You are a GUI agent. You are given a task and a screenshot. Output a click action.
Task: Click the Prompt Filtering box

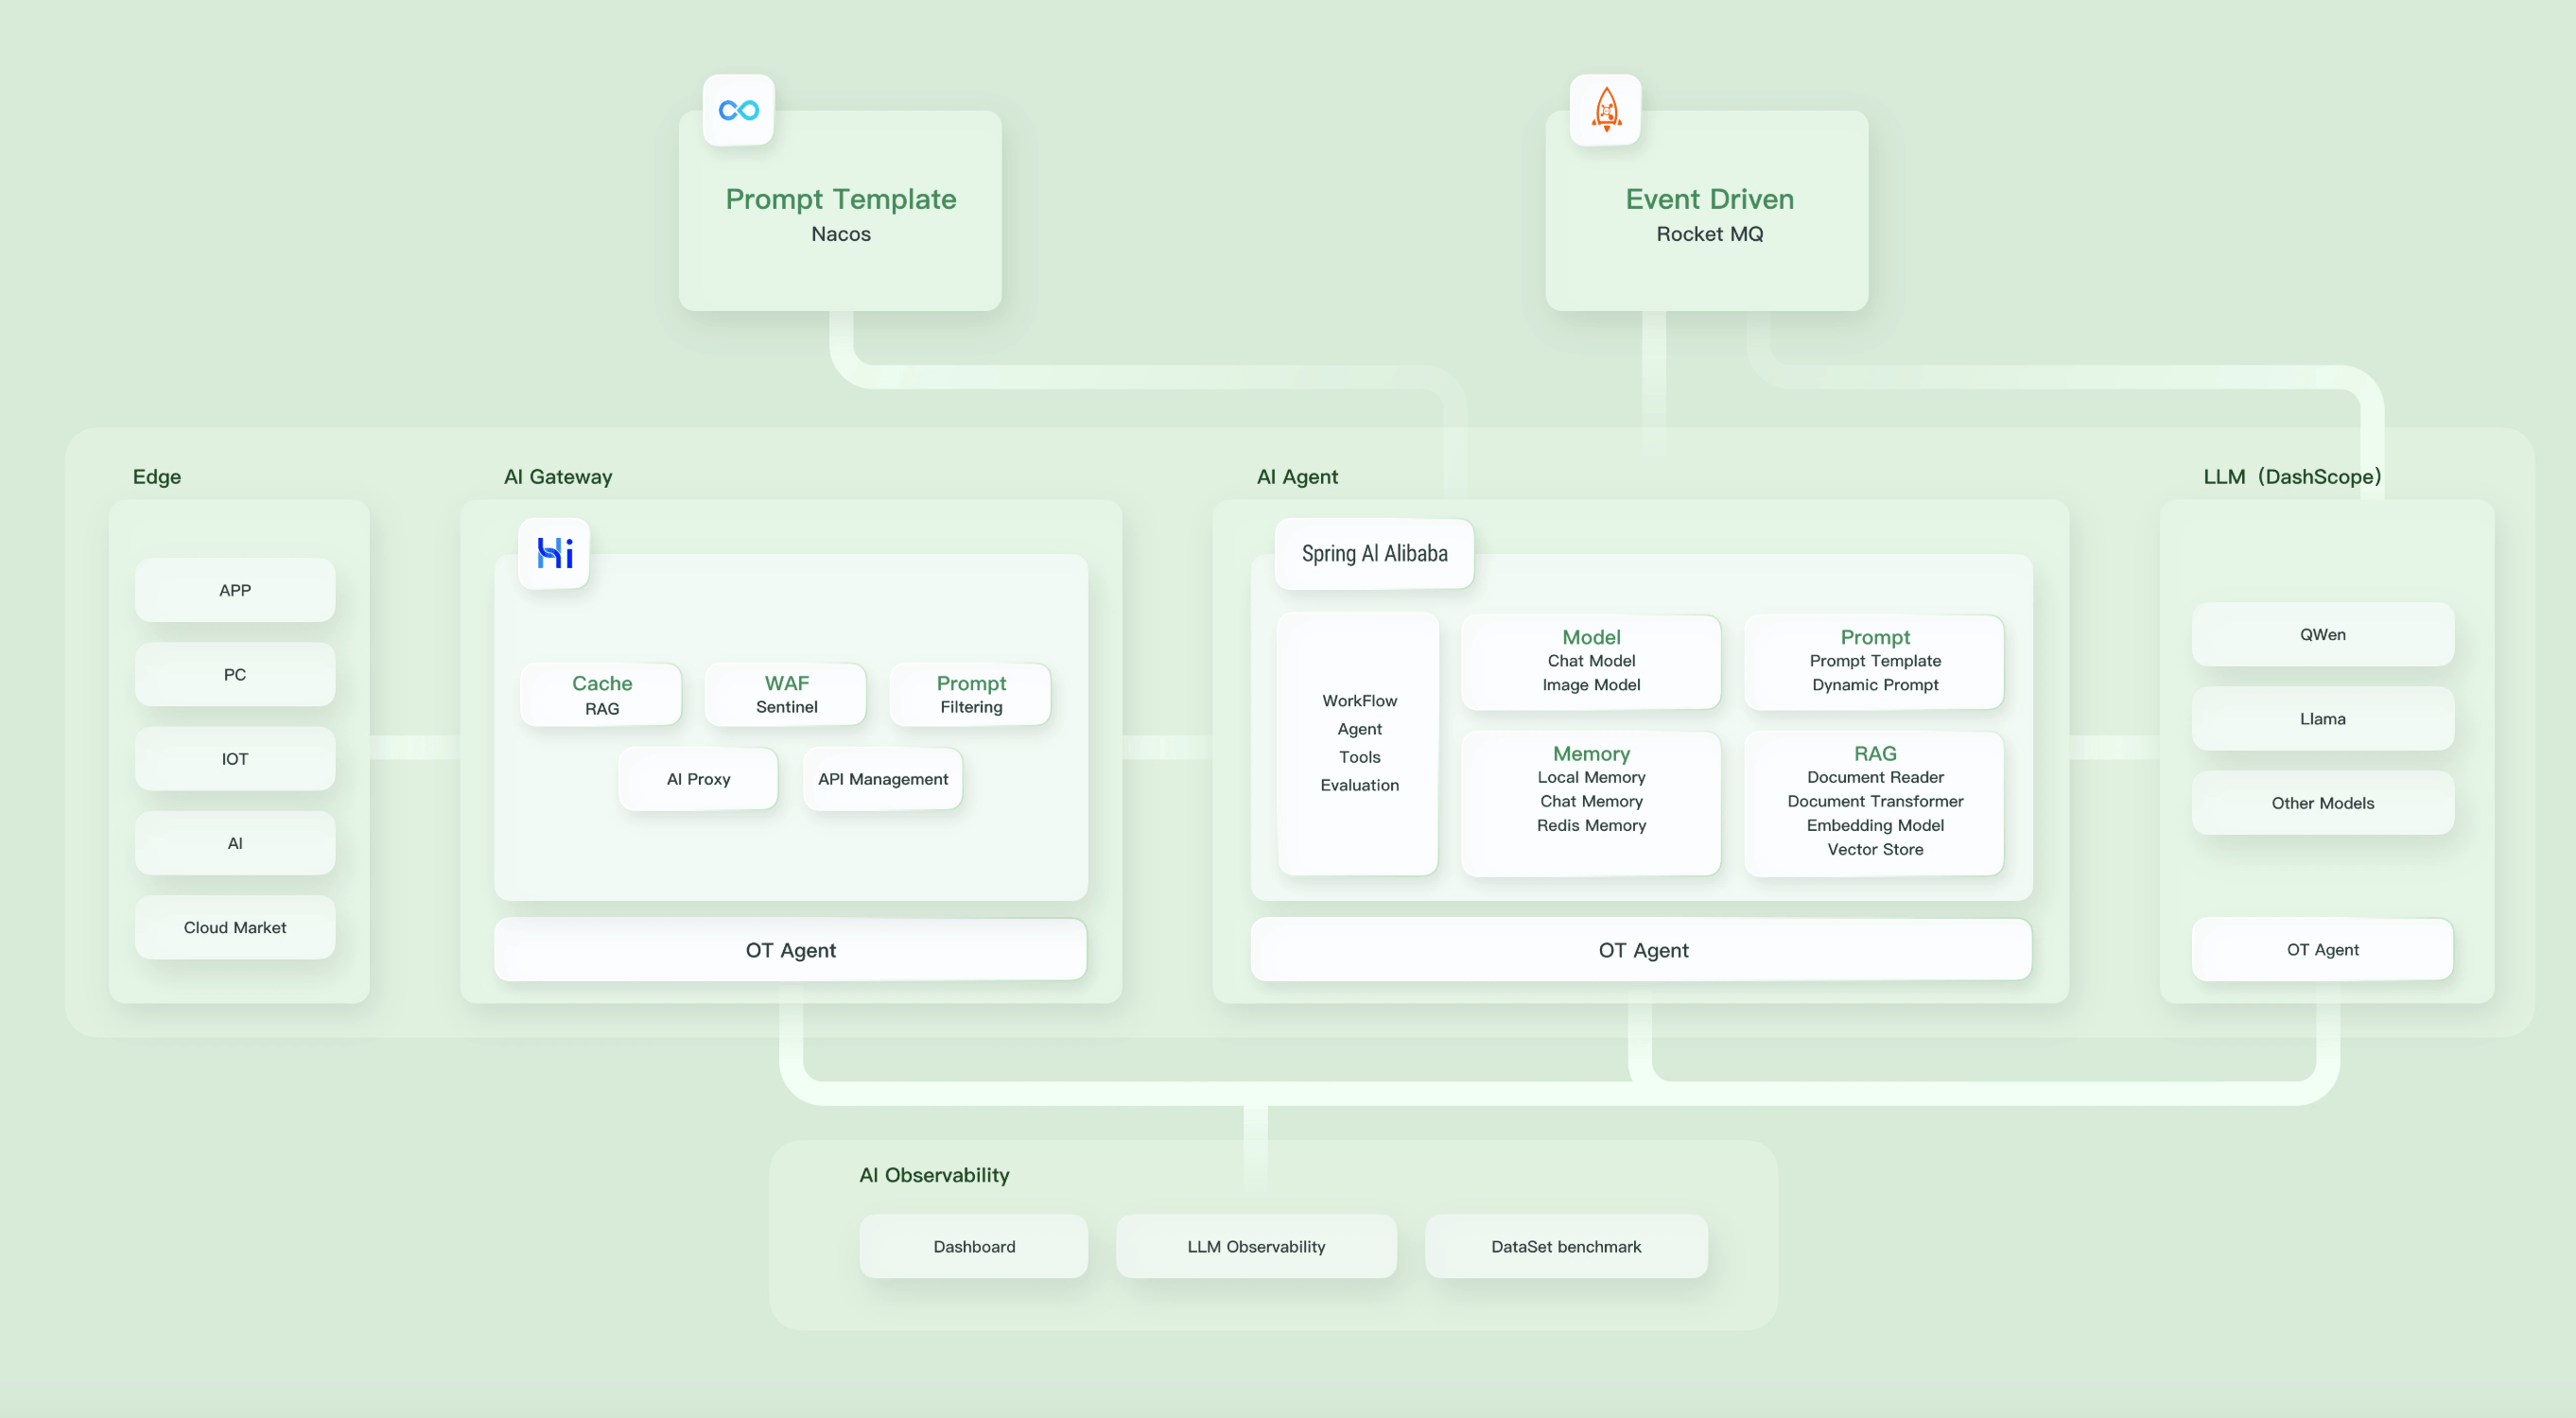(970, 695)
